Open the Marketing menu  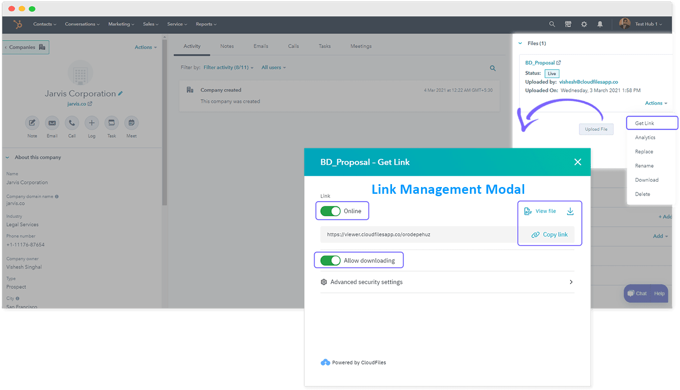click(121, 24)
